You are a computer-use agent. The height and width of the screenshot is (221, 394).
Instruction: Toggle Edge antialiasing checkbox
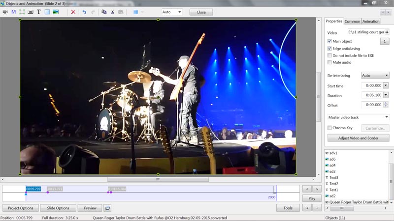pyautogui.click(x=329, y=48)
